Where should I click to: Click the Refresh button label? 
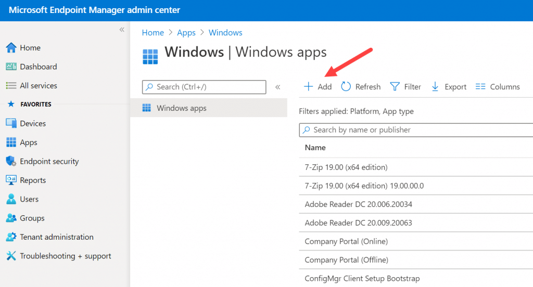tap(368, 87)
